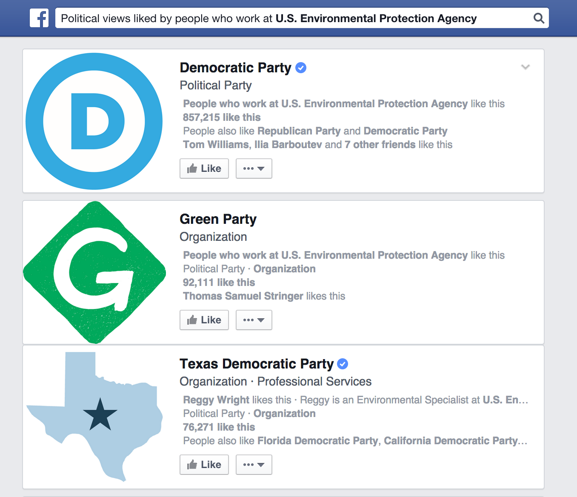The image size is (577, 497).
Task: Like the Texas Democratic Party page
Action: (204, 465)
